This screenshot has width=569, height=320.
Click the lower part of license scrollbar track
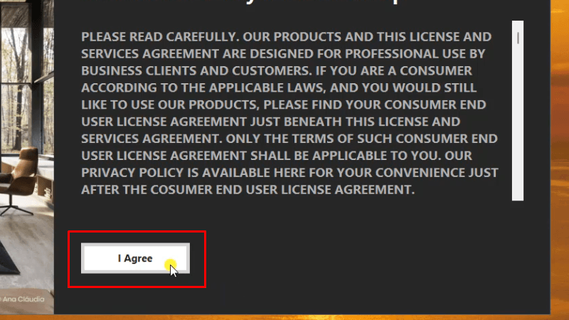tap(518, 171)
